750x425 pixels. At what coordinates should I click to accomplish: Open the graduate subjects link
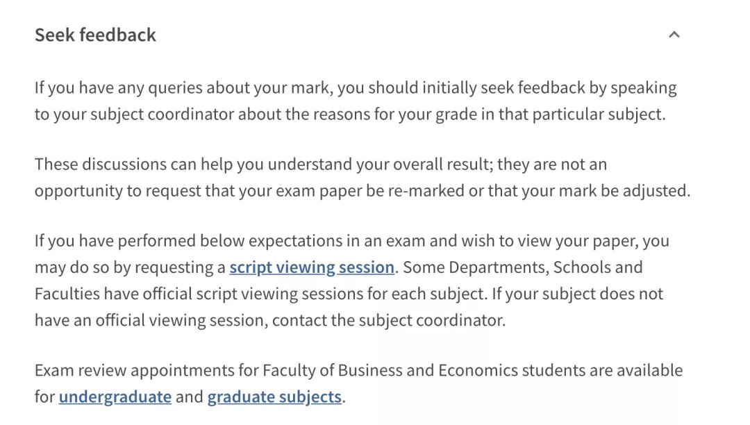[274, 397]
